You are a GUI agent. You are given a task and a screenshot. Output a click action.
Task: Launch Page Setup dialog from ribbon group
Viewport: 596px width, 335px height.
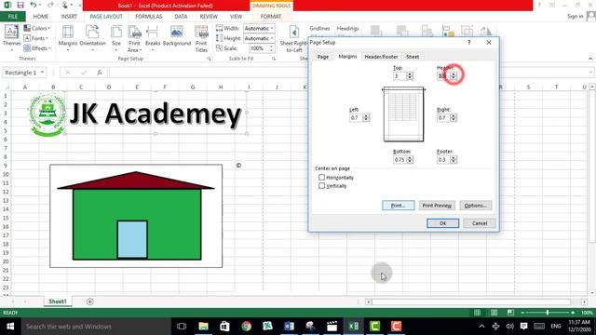click(x=209, y=59)
